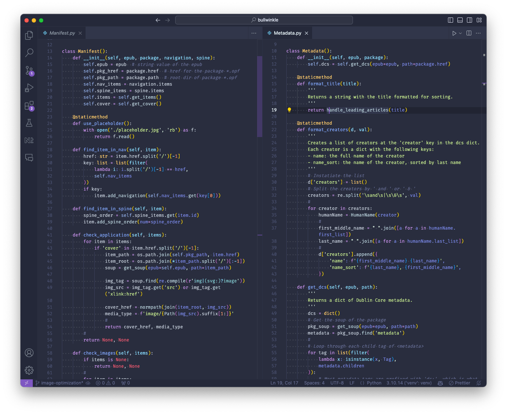Open the Search view in the activity bar
The width and height of the screenshot is (507, 414).
pyautogui.click(x=29, y=53)
